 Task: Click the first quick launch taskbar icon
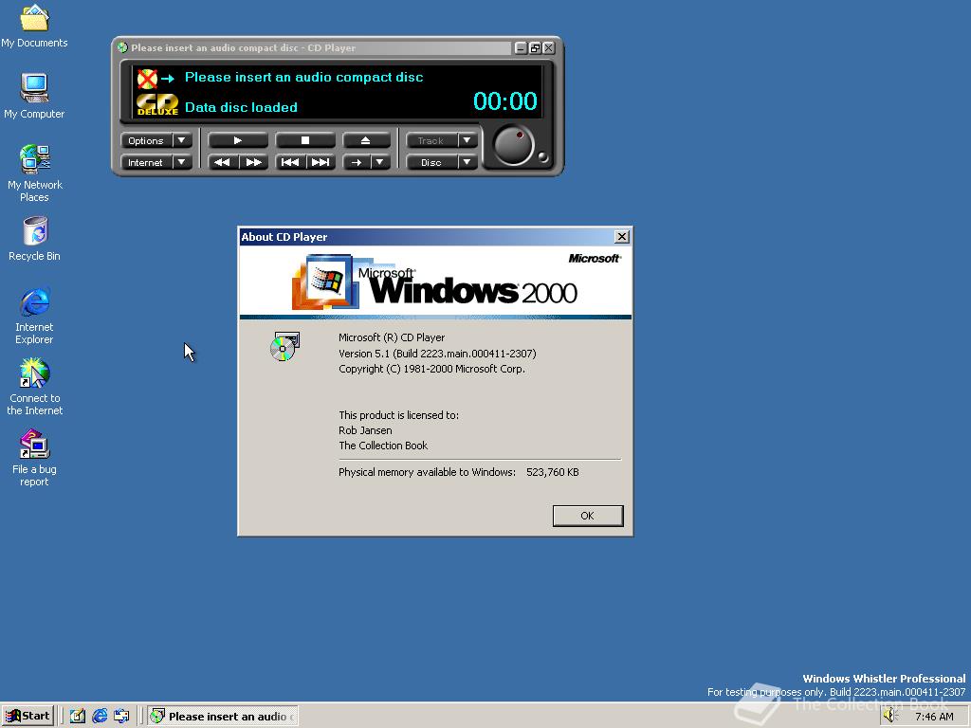click(78, 717)
